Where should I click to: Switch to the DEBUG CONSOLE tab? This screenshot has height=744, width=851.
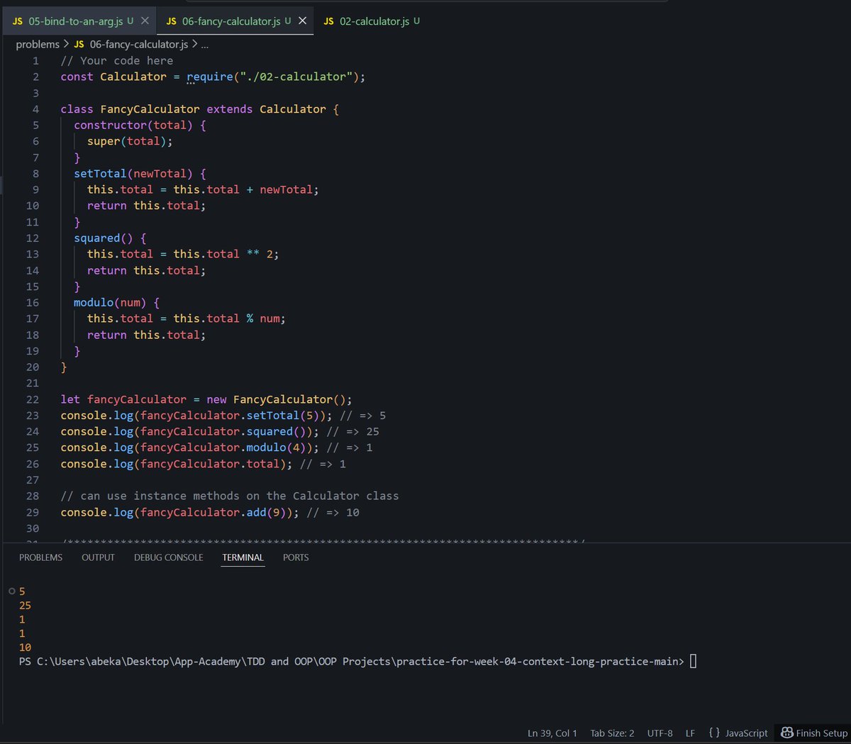pyautogui.click(x=168, y=557)
